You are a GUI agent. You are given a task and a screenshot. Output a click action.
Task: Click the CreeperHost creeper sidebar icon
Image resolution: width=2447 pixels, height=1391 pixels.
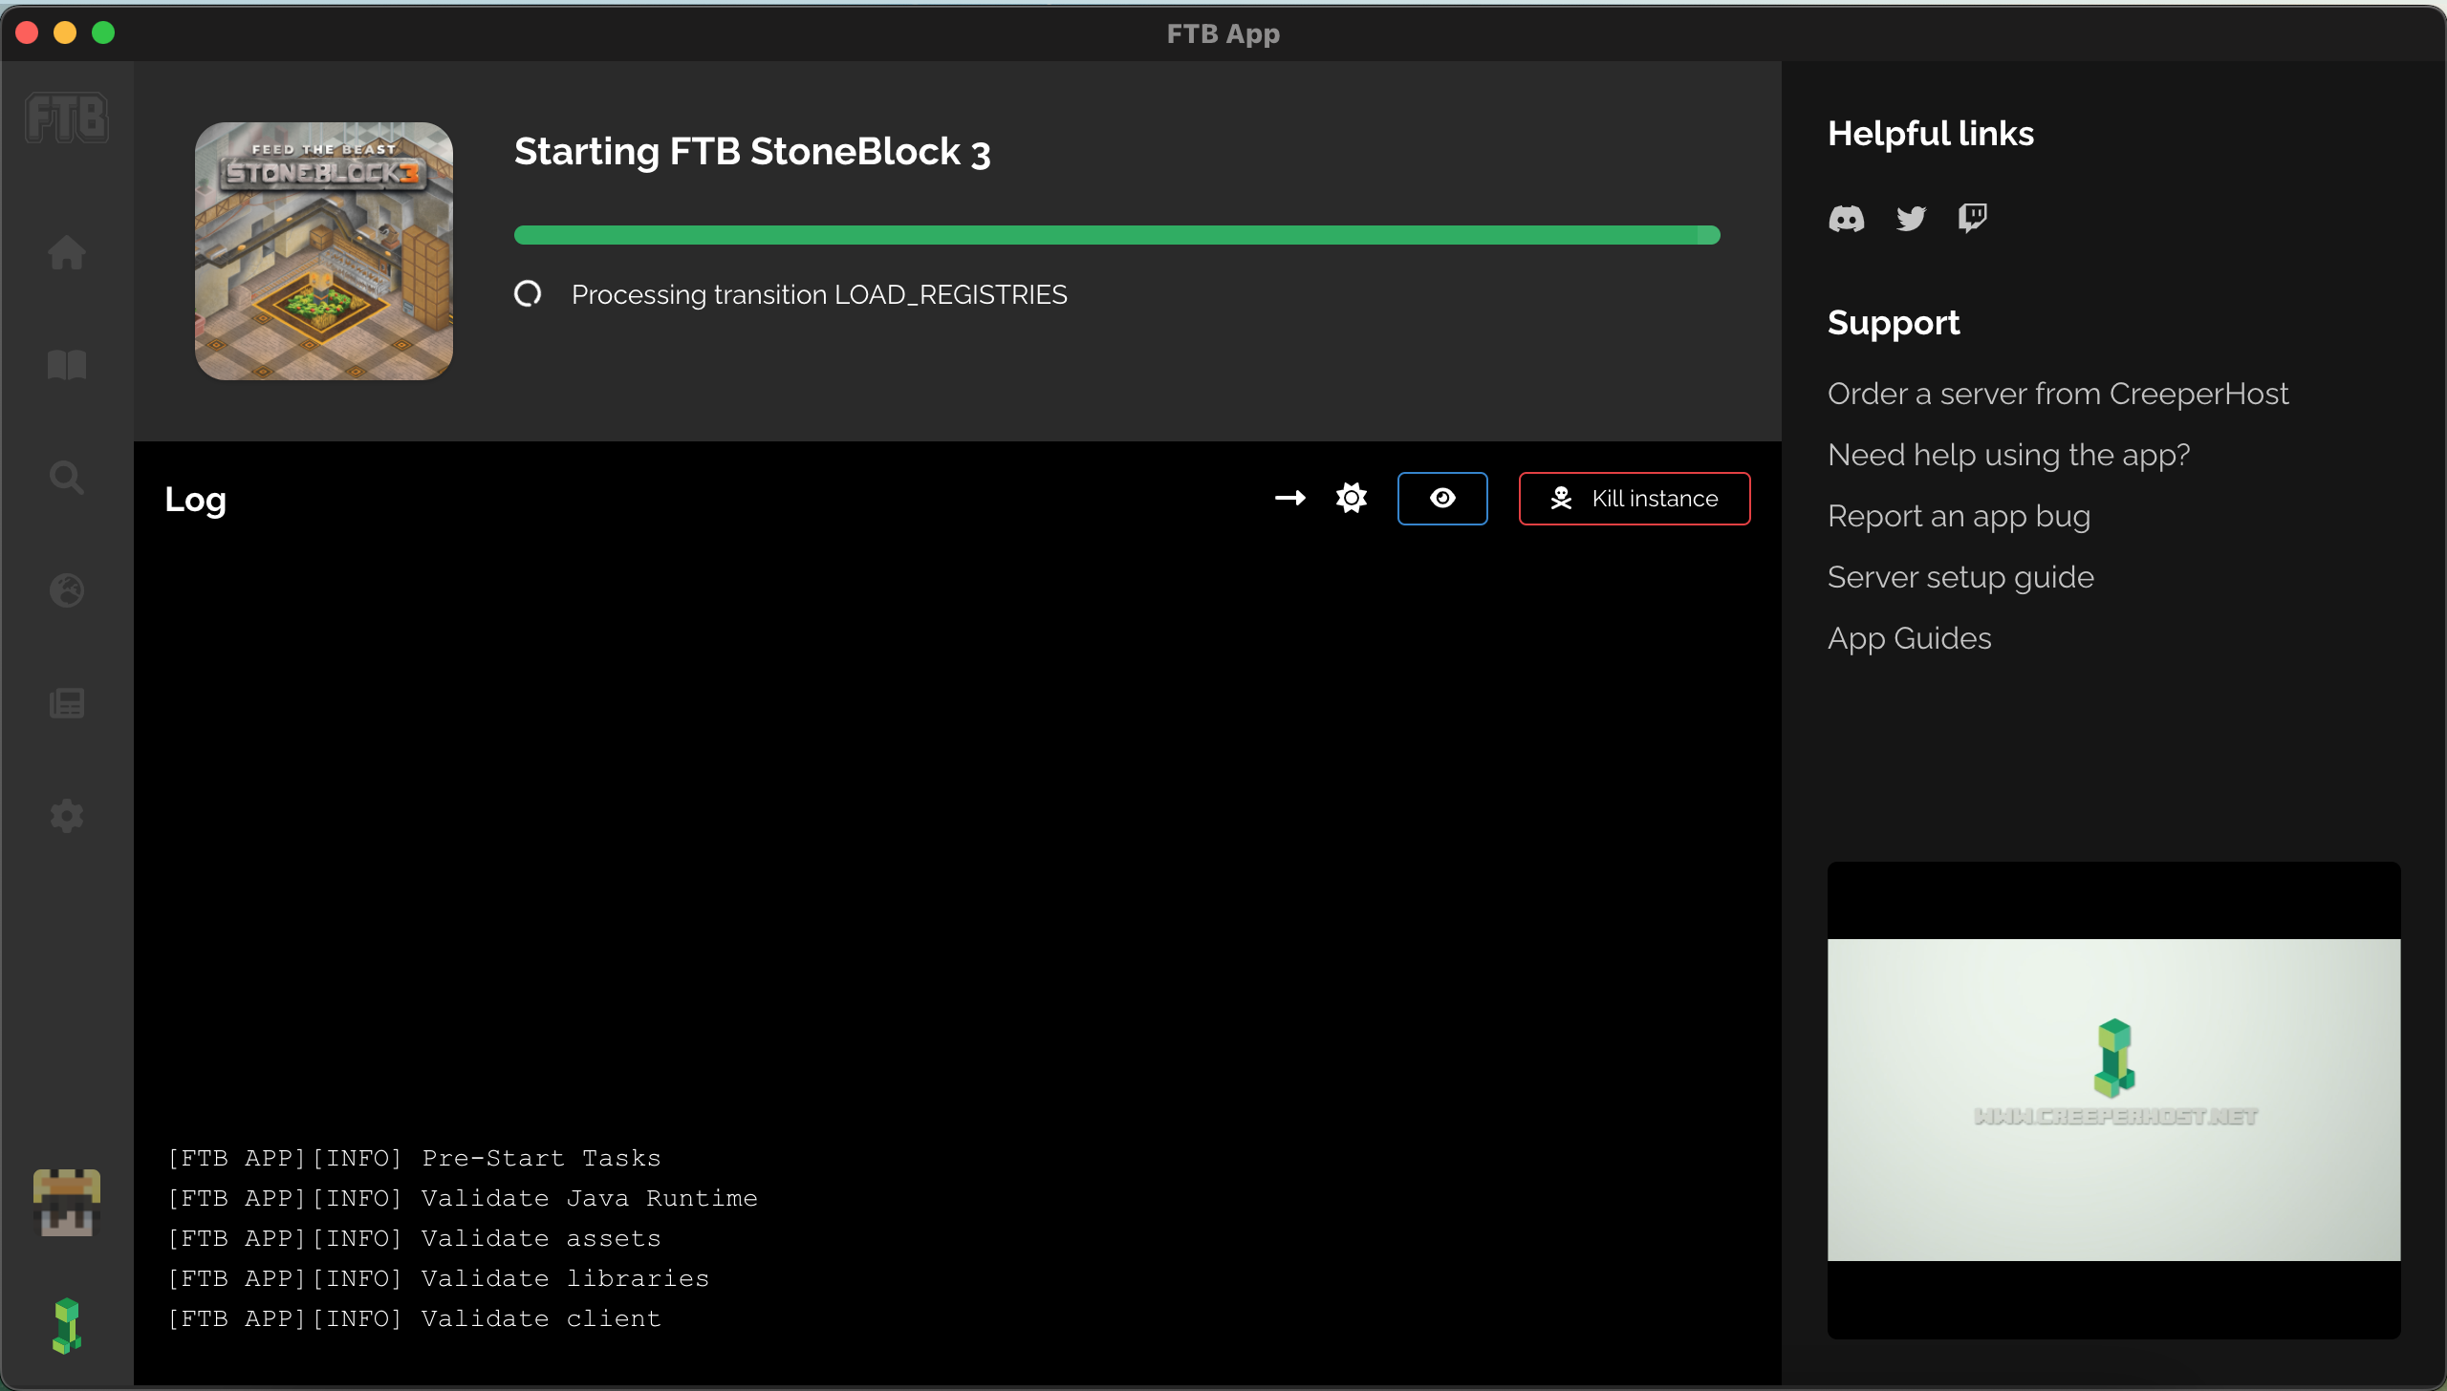click(x=67, y=1326)
